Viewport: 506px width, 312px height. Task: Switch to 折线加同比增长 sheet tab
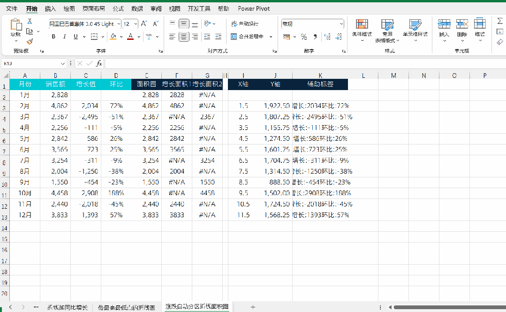[68, 307]
